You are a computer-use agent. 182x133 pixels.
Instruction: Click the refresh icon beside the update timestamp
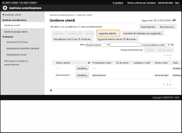pos(174,20)
